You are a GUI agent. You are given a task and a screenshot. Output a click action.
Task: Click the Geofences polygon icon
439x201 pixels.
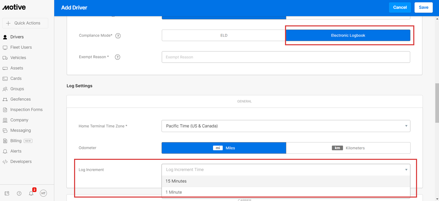[5, 99]
